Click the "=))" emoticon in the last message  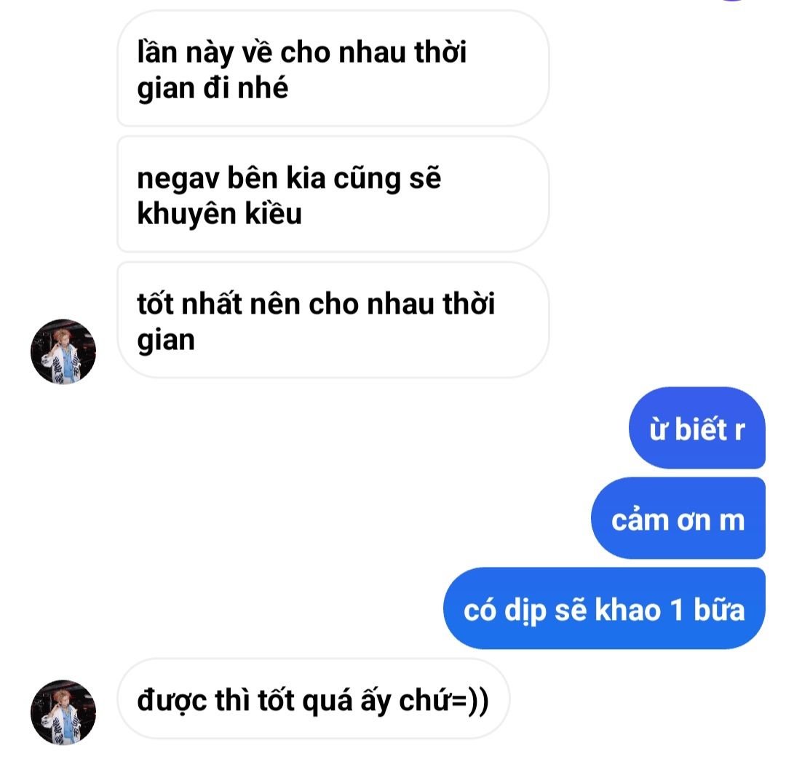[x=470, y=701]
